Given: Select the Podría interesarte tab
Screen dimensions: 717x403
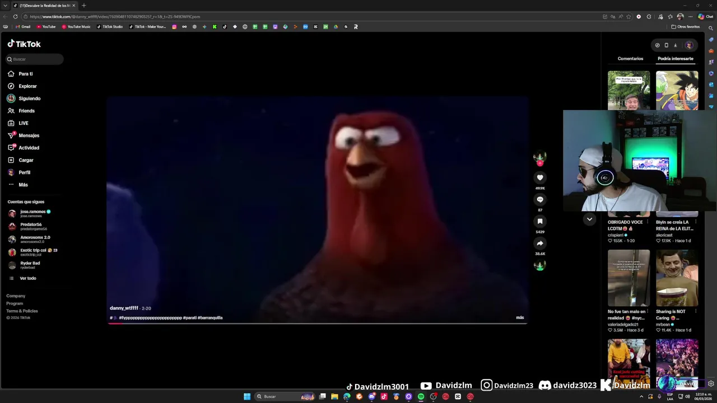Looking at the screenshot, I should [675, 58].
